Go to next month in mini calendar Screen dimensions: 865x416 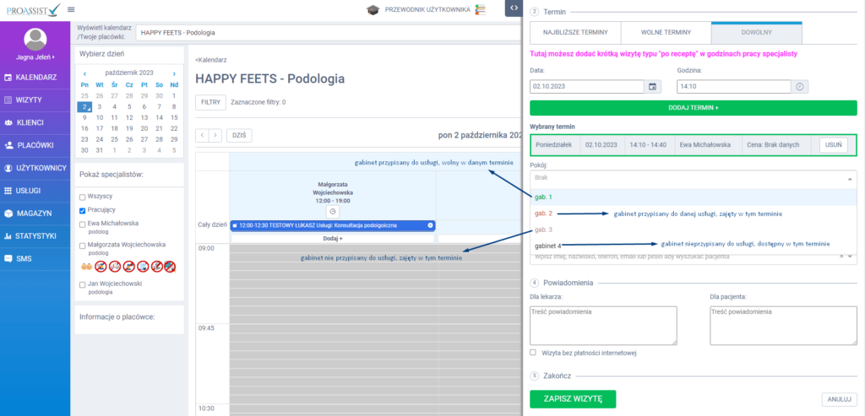pos(174,73)
